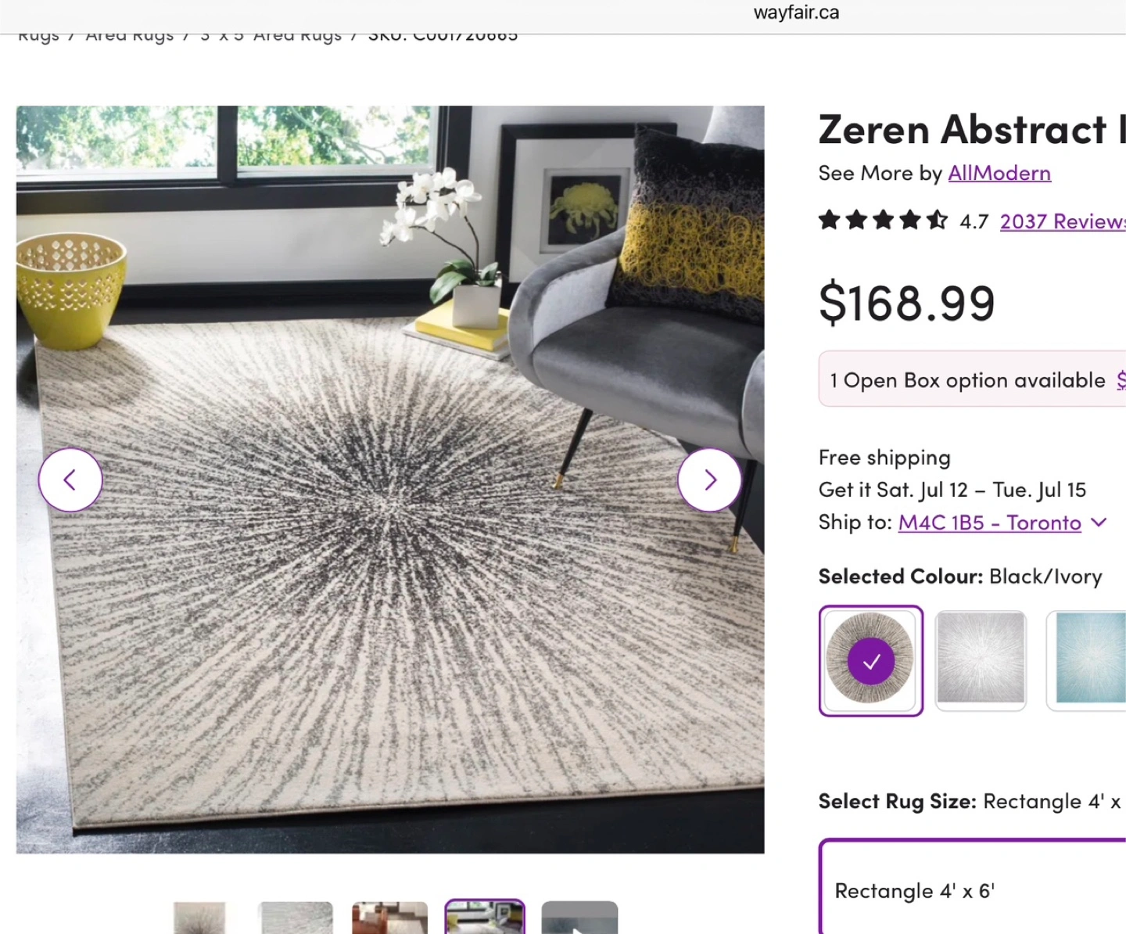Advance to the next product image

[x=710, y=480]
